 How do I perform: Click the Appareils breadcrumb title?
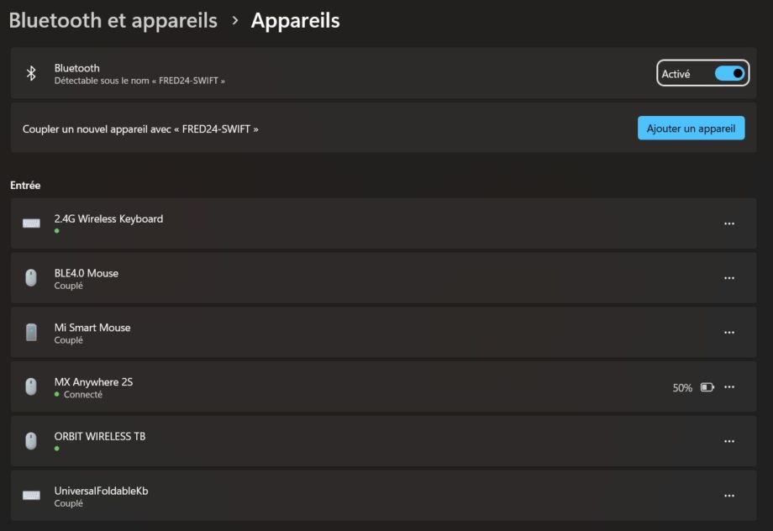point(295,20)
